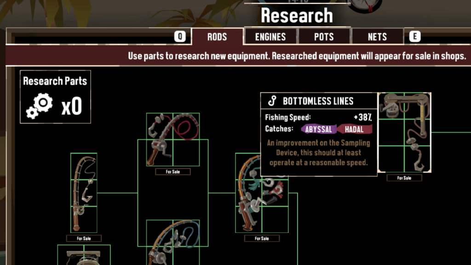The image size is (471, 265).
Task: Click the Q previous-tab key icon
Action: coord(180,37)
